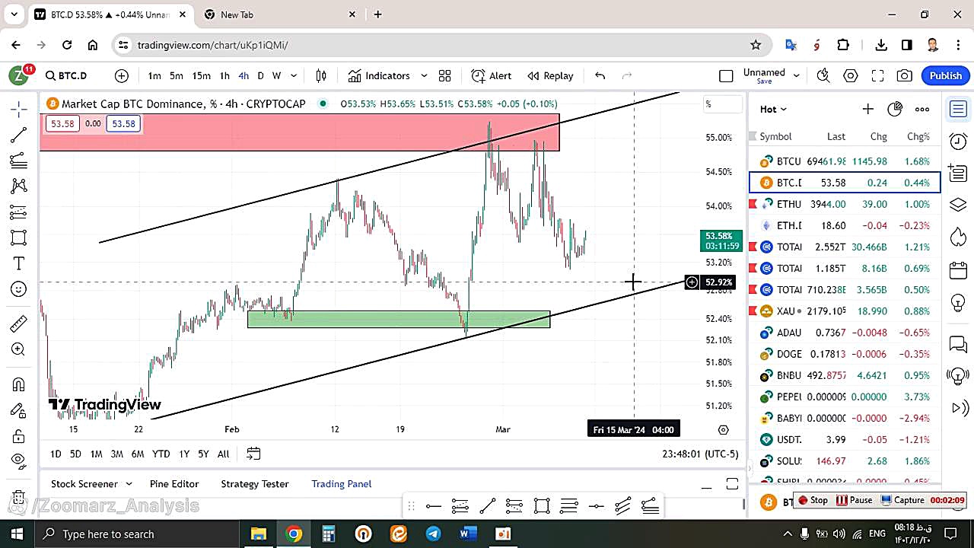Screen dimensions: 974x548
Task: Open BTC.D symbol search
Action: tap(66, 75)
